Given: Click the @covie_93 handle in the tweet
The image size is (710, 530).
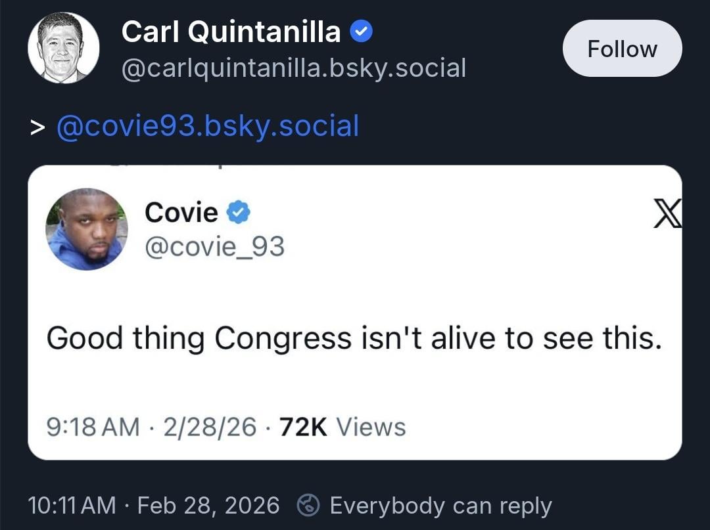Looking at the screenshot, I should click(x=214, y=247).
